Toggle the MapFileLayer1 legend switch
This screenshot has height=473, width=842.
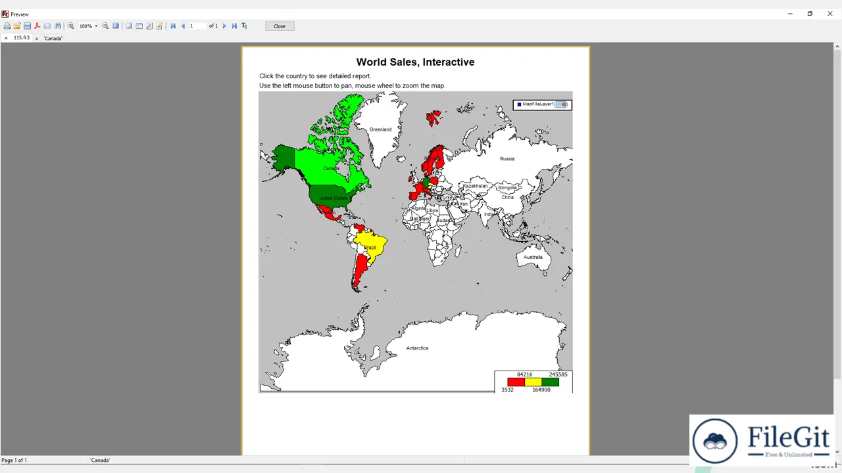click(x=560, y=104)
